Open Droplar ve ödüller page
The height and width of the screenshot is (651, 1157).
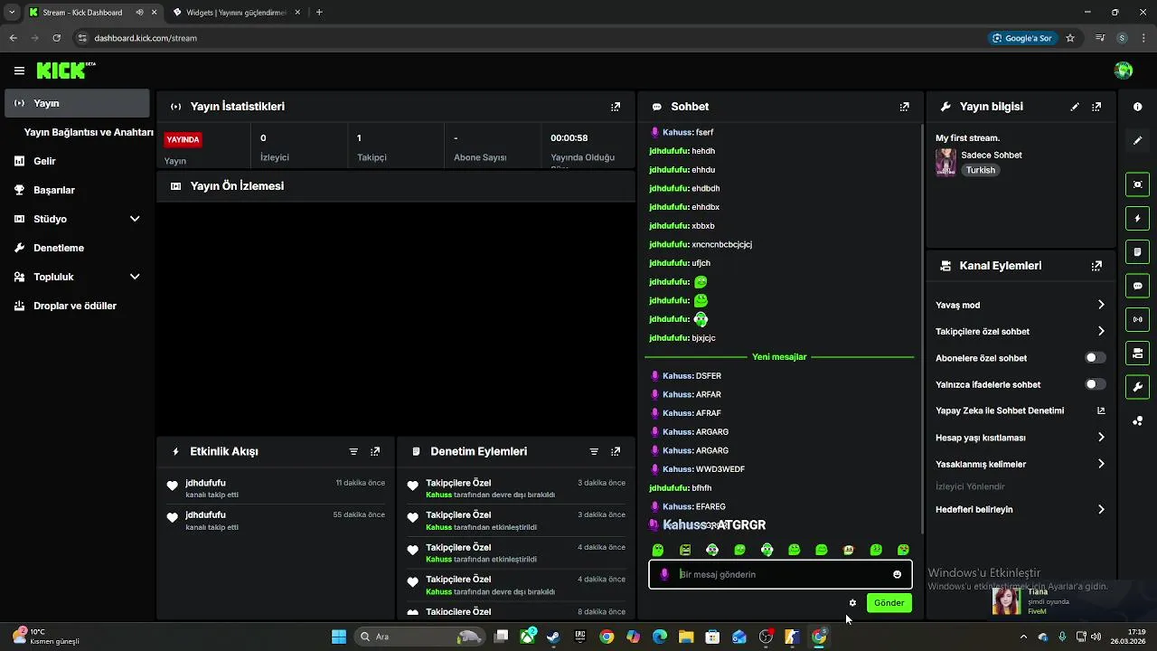coord(77,306)
